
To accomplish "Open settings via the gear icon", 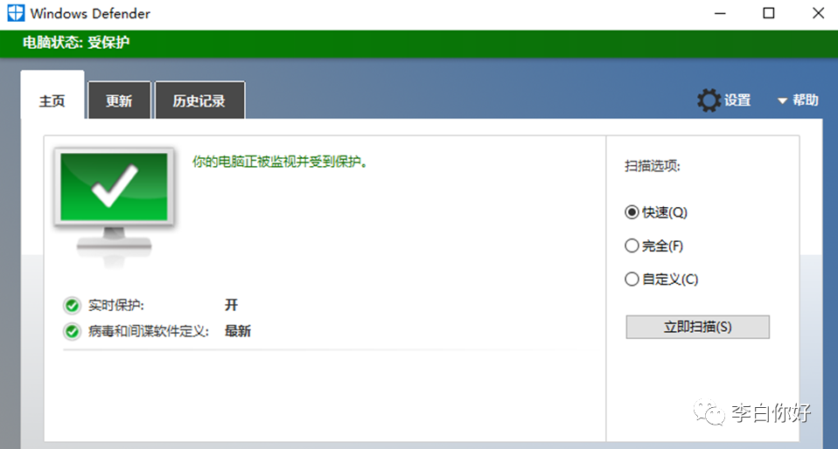I will [709, 100].
